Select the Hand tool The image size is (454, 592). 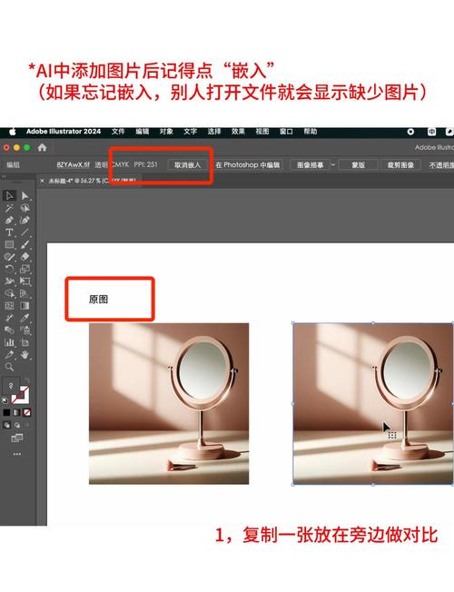coord(25,354)
